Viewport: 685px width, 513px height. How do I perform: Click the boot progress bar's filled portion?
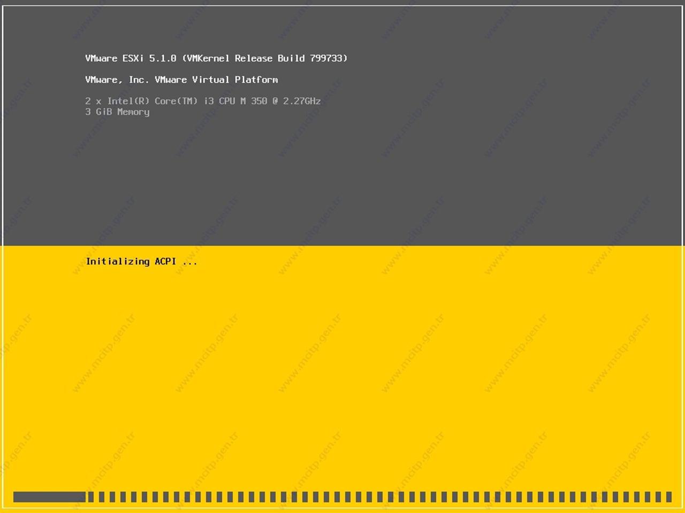click(49, 497)
